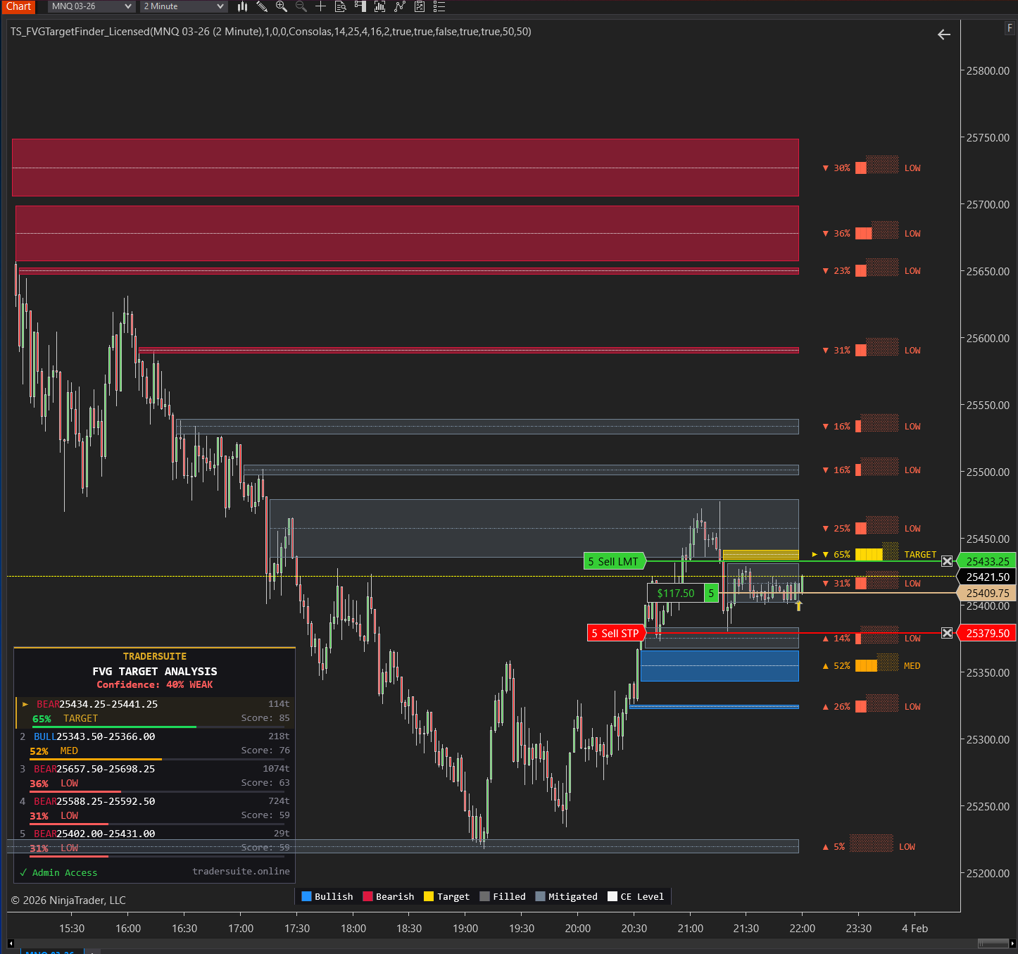Select BEAR 25657.50-25698.25 row

[155, 777]
